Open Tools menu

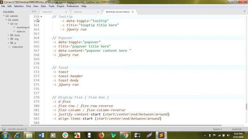click(52, 6)
